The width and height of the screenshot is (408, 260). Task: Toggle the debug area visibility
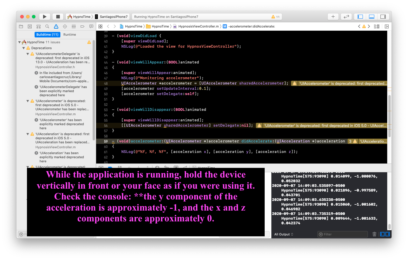(372, 17)
